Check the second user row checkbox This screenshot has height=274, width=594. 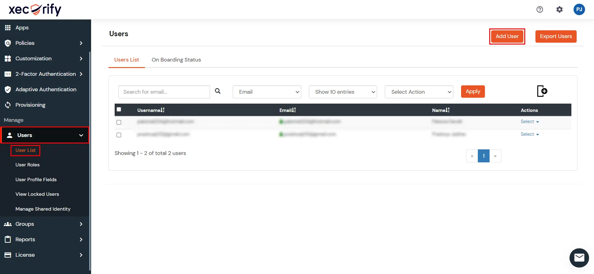pyautogui.click(x=119, y=135)
